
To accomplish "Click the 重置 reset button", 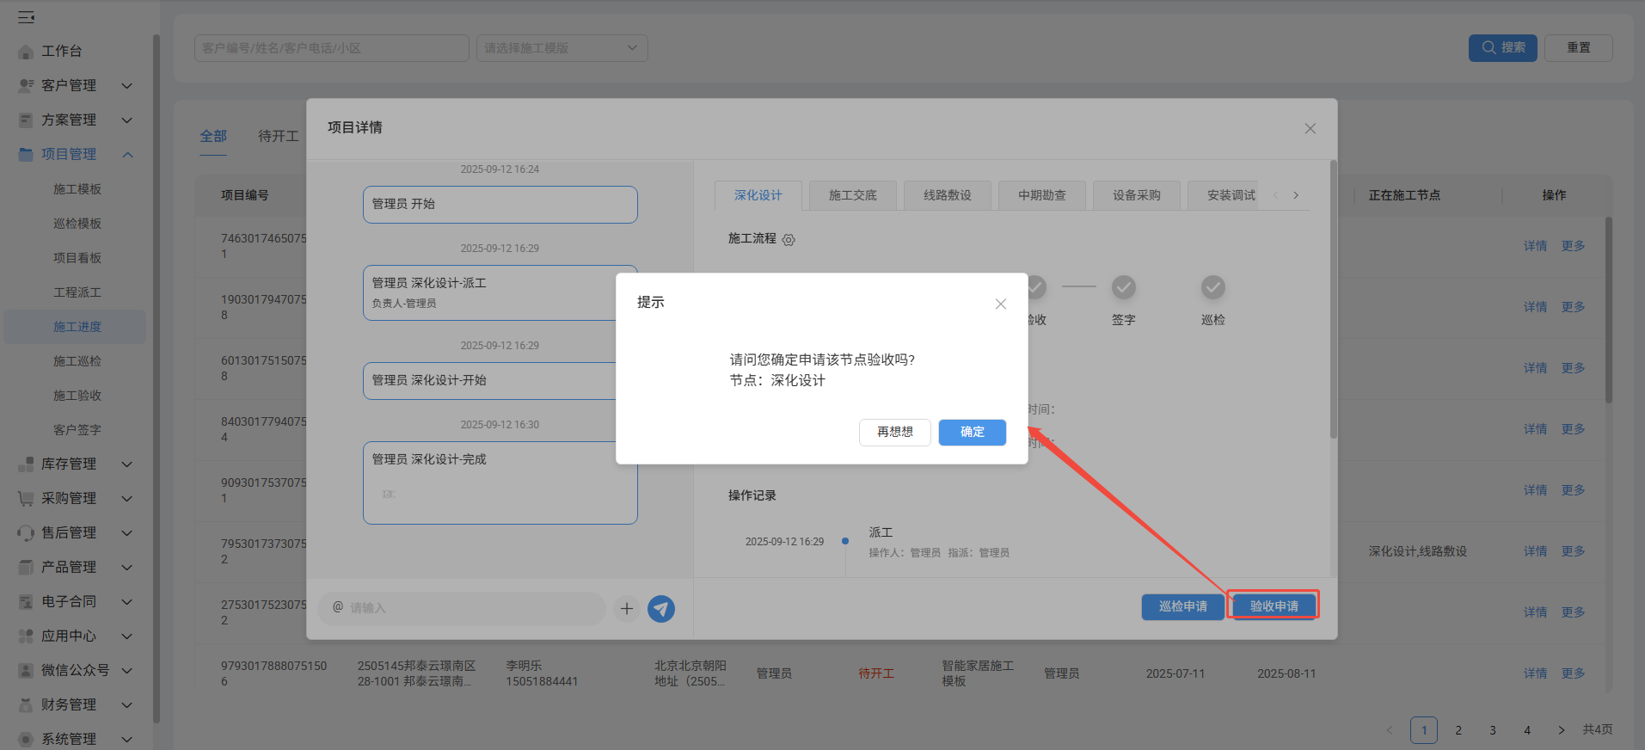I will click(1578, 47).
